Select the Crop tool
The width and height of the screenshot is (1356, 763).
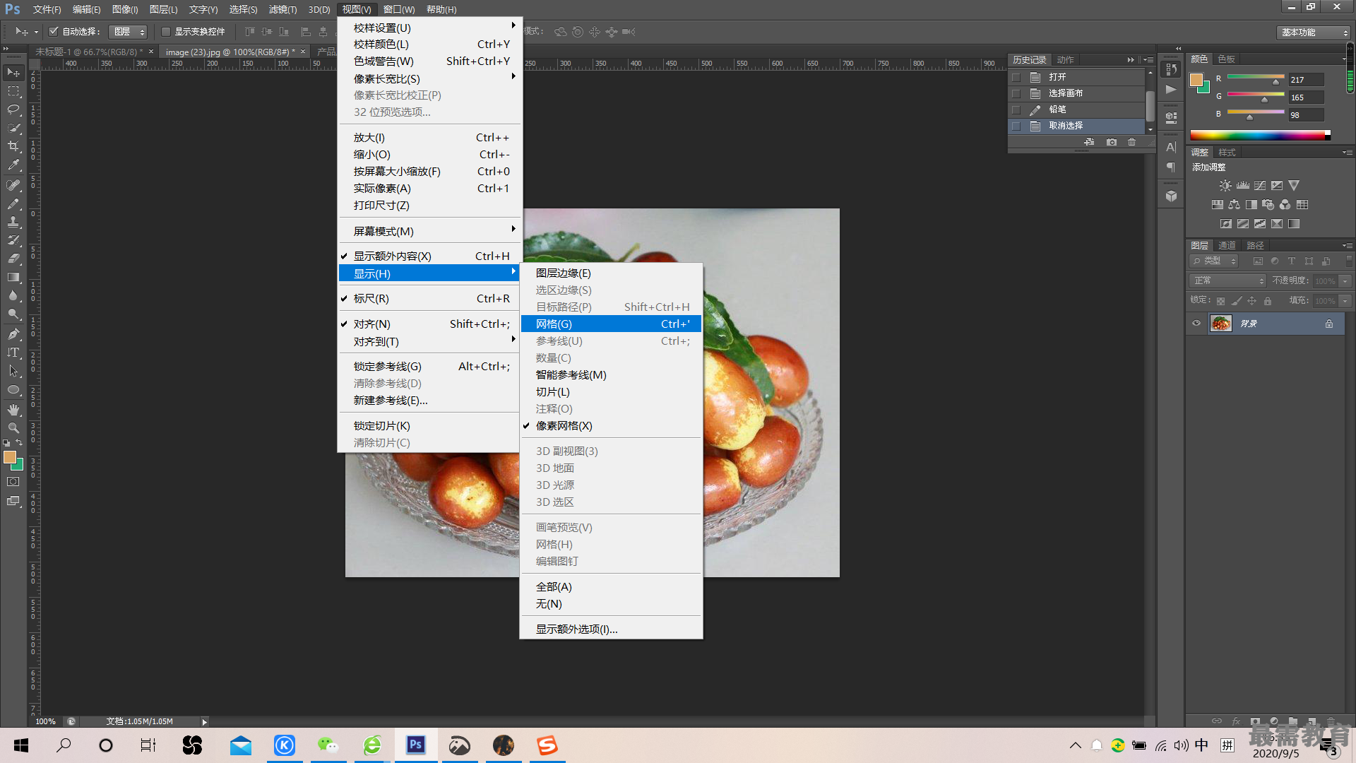(13, 146)
